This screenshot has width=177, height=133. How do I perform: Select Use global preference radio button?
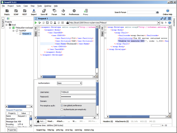(x=62, y=105)
